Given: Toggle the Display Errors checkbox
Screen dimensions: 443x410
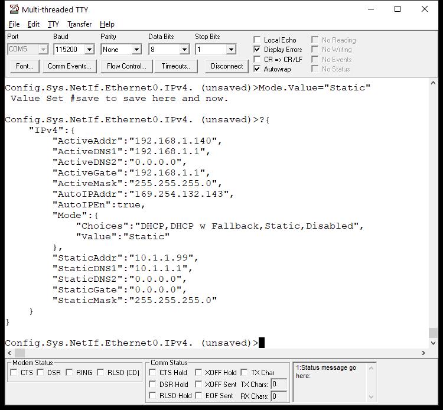Looking at the screenshot, I should [257, 50].
